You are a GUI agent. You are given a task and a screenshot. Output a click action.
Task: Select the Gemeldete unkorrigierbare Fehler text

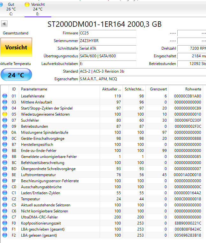click(49, 156)
